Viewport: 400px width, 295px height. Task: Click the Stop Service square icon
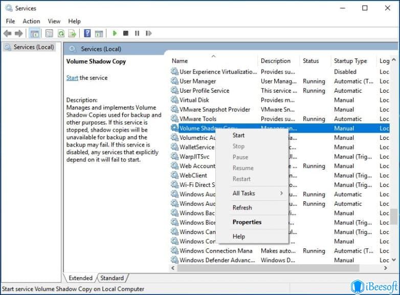tap(126, 33)
